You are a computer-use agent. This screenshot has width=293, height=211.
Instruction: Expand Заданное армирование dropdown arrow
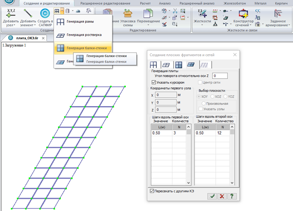(289, 25)
